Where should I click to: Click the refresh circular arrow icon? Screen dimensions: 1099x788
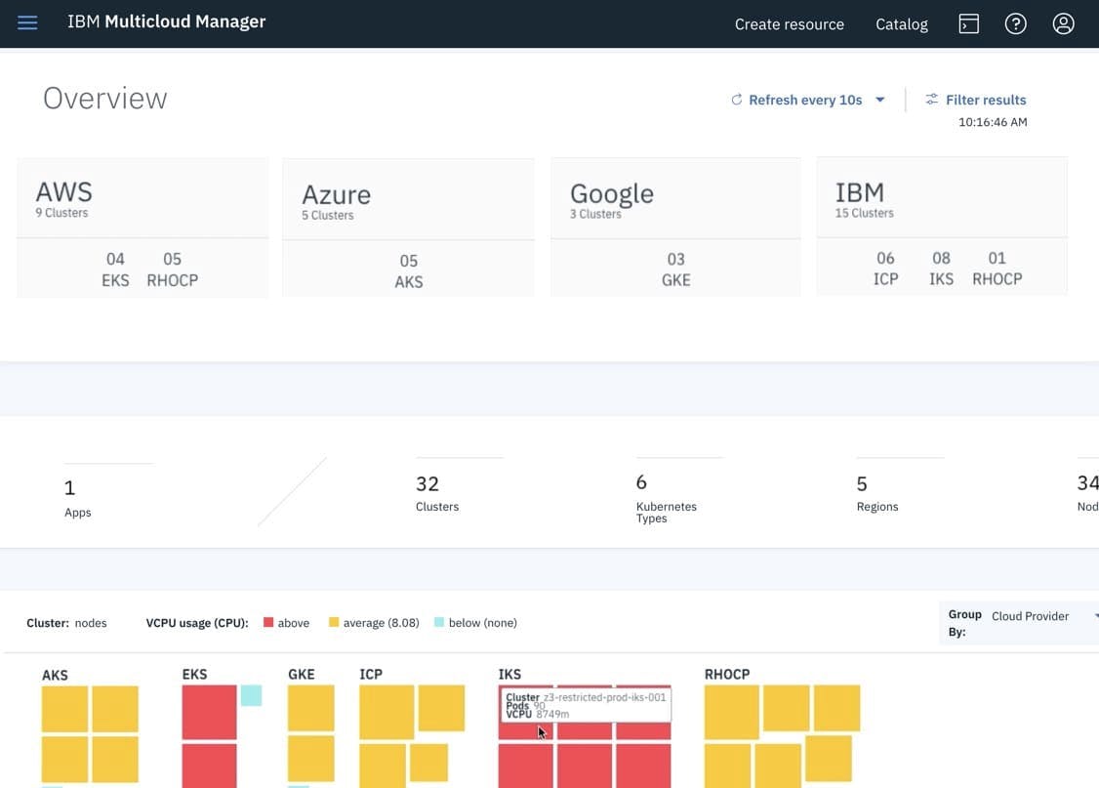pyautogui.click(x=737, y=100)
